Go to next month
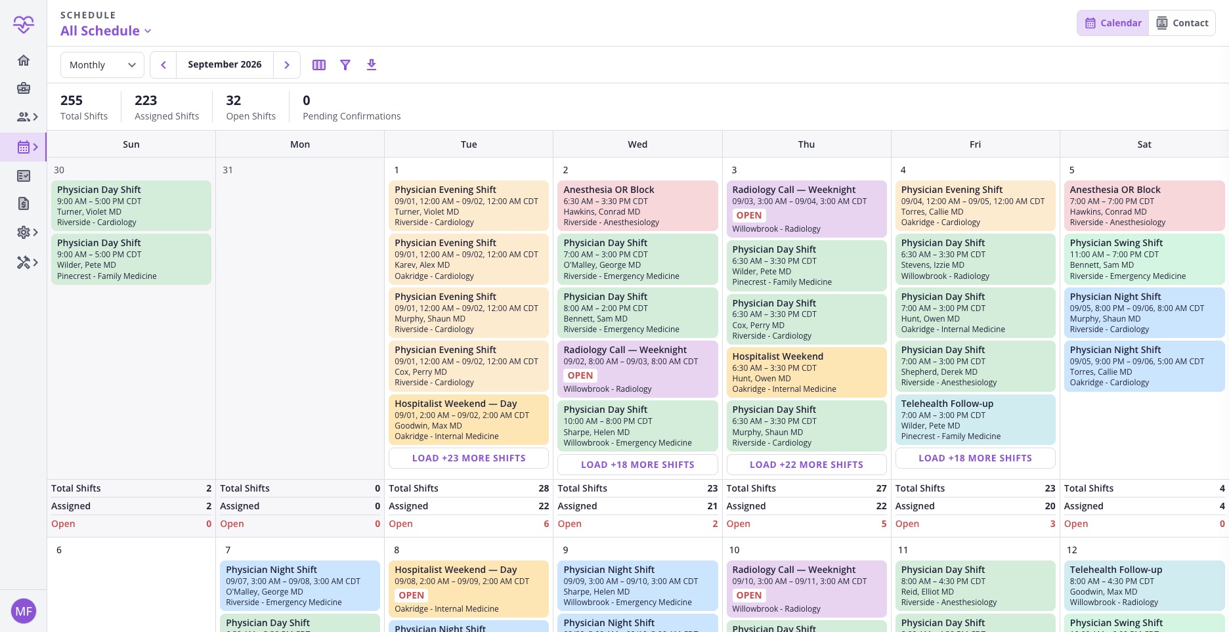This screenshot has height=632, width=1229. click(287, 65)
